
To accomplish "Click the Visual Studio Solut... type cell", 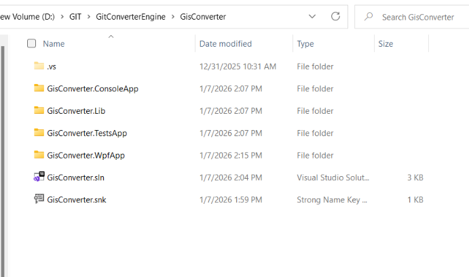I will coord(333,177).
